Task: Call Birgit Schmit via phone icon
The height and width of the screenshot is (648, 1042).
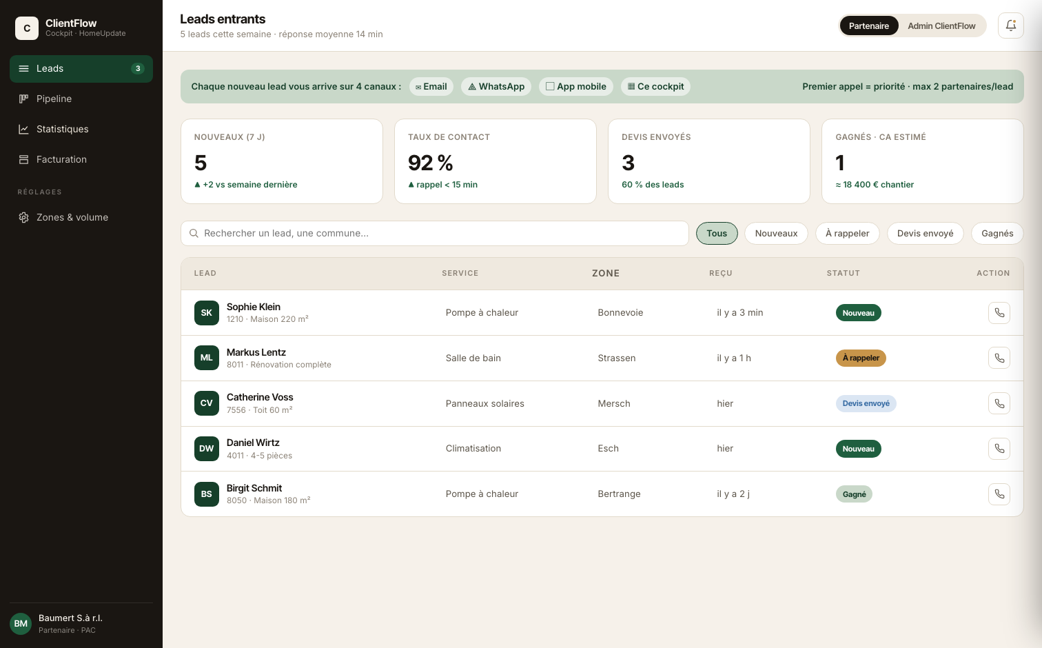Action: pos(999,494)
